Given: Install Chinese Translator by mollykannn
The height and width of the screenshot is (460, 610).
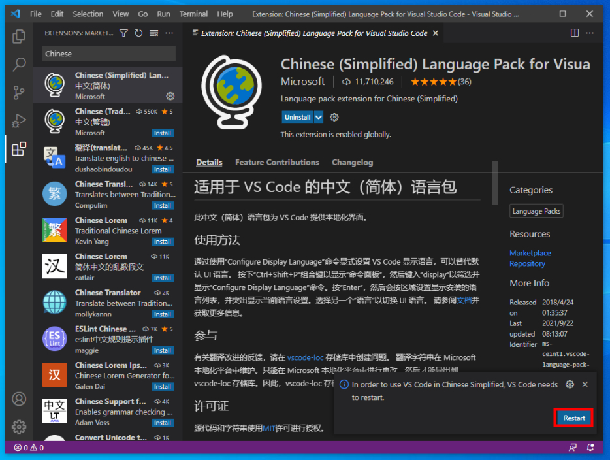Looking at the screenshot, I should tap(162, 314).
